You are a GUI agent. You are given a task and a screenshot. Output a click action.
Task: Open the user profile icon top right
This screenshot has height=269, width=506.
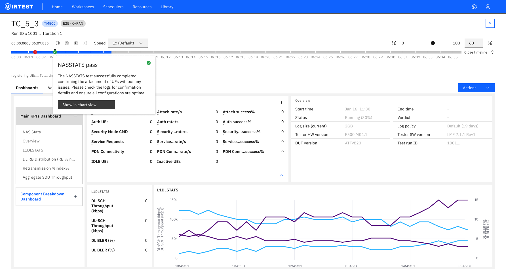tap(488, 7)
